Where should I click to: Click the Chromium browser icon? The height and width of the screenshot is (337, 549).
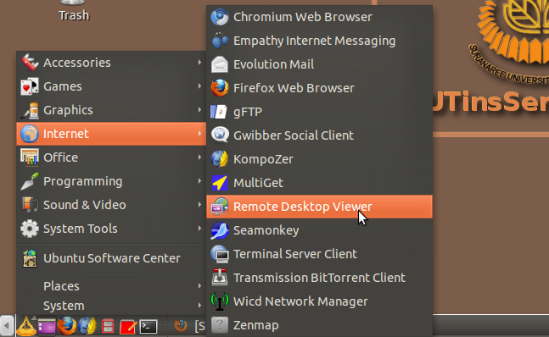point(220,17)
